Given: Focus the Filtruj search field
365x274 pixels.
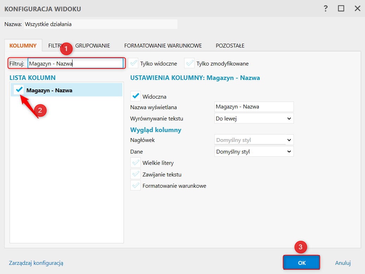Looking at the screenshot, I should [75, 63].
